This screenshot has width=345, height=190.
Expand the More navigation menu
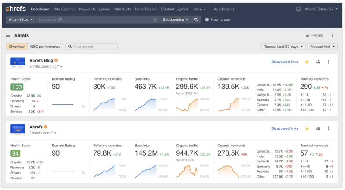tap(199, 9)
